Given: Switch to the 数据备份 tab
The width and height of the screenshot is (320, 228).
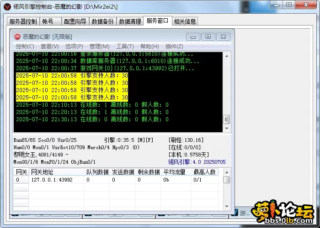Looking at the screenshot, I should point(103,21).
